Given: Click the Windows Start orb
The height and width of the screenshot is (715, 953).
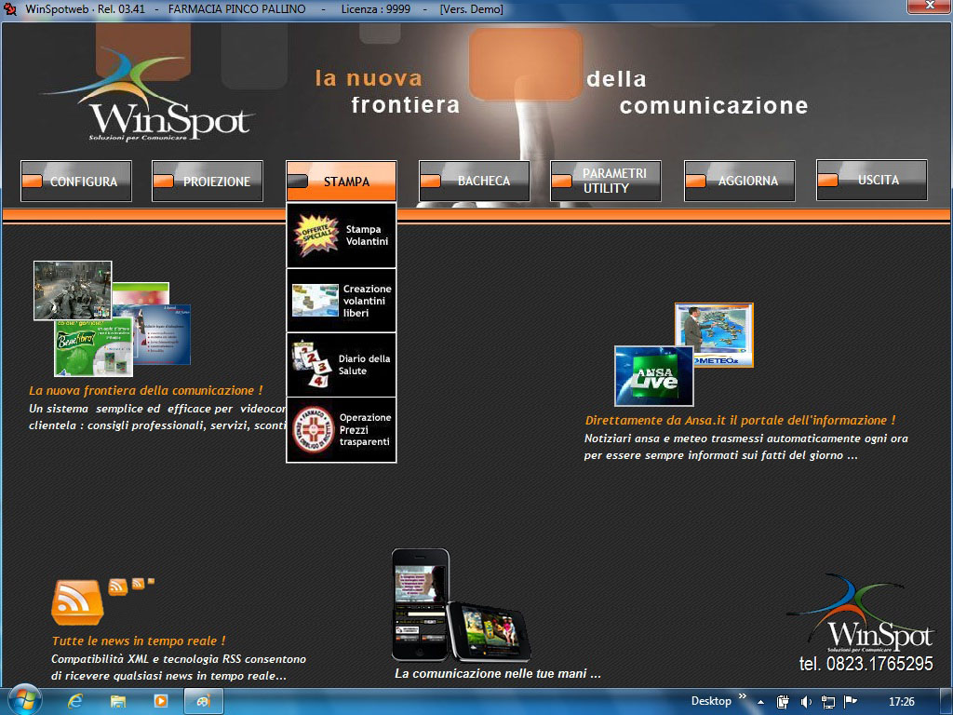Looking at the screenshot, I should tap(24, 700).
